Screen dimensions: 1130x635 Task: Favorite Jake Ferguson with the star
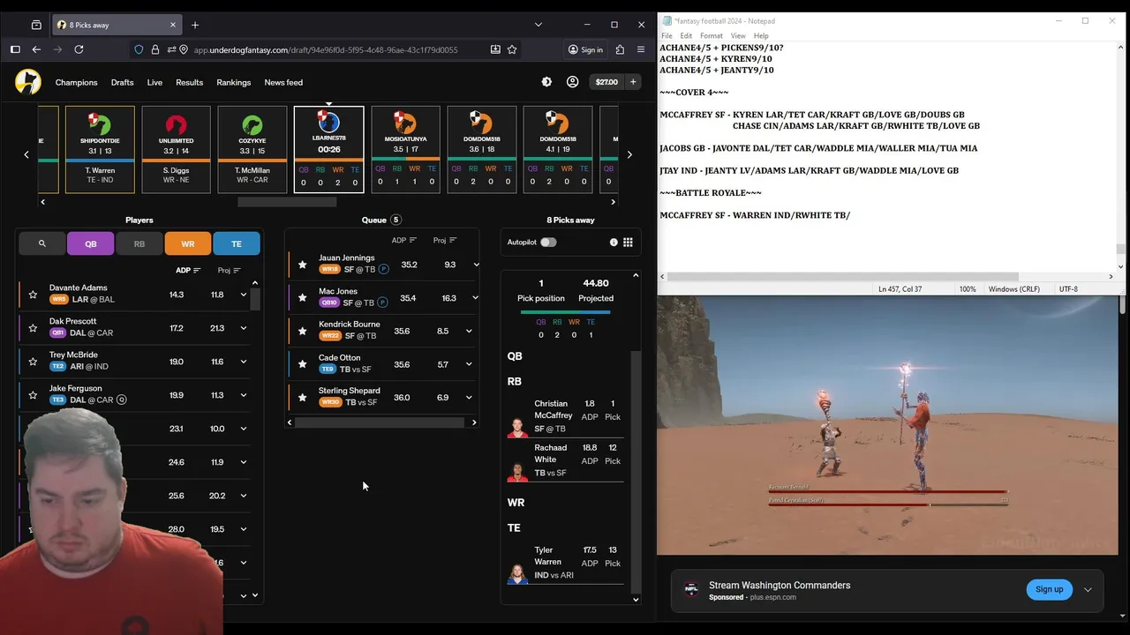[33, 395]
